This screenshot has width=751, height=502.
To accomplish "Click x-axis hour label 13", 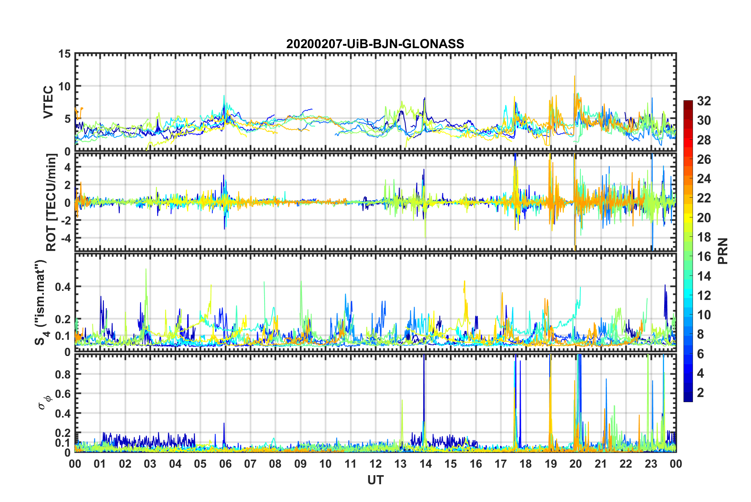I will 400,464.
